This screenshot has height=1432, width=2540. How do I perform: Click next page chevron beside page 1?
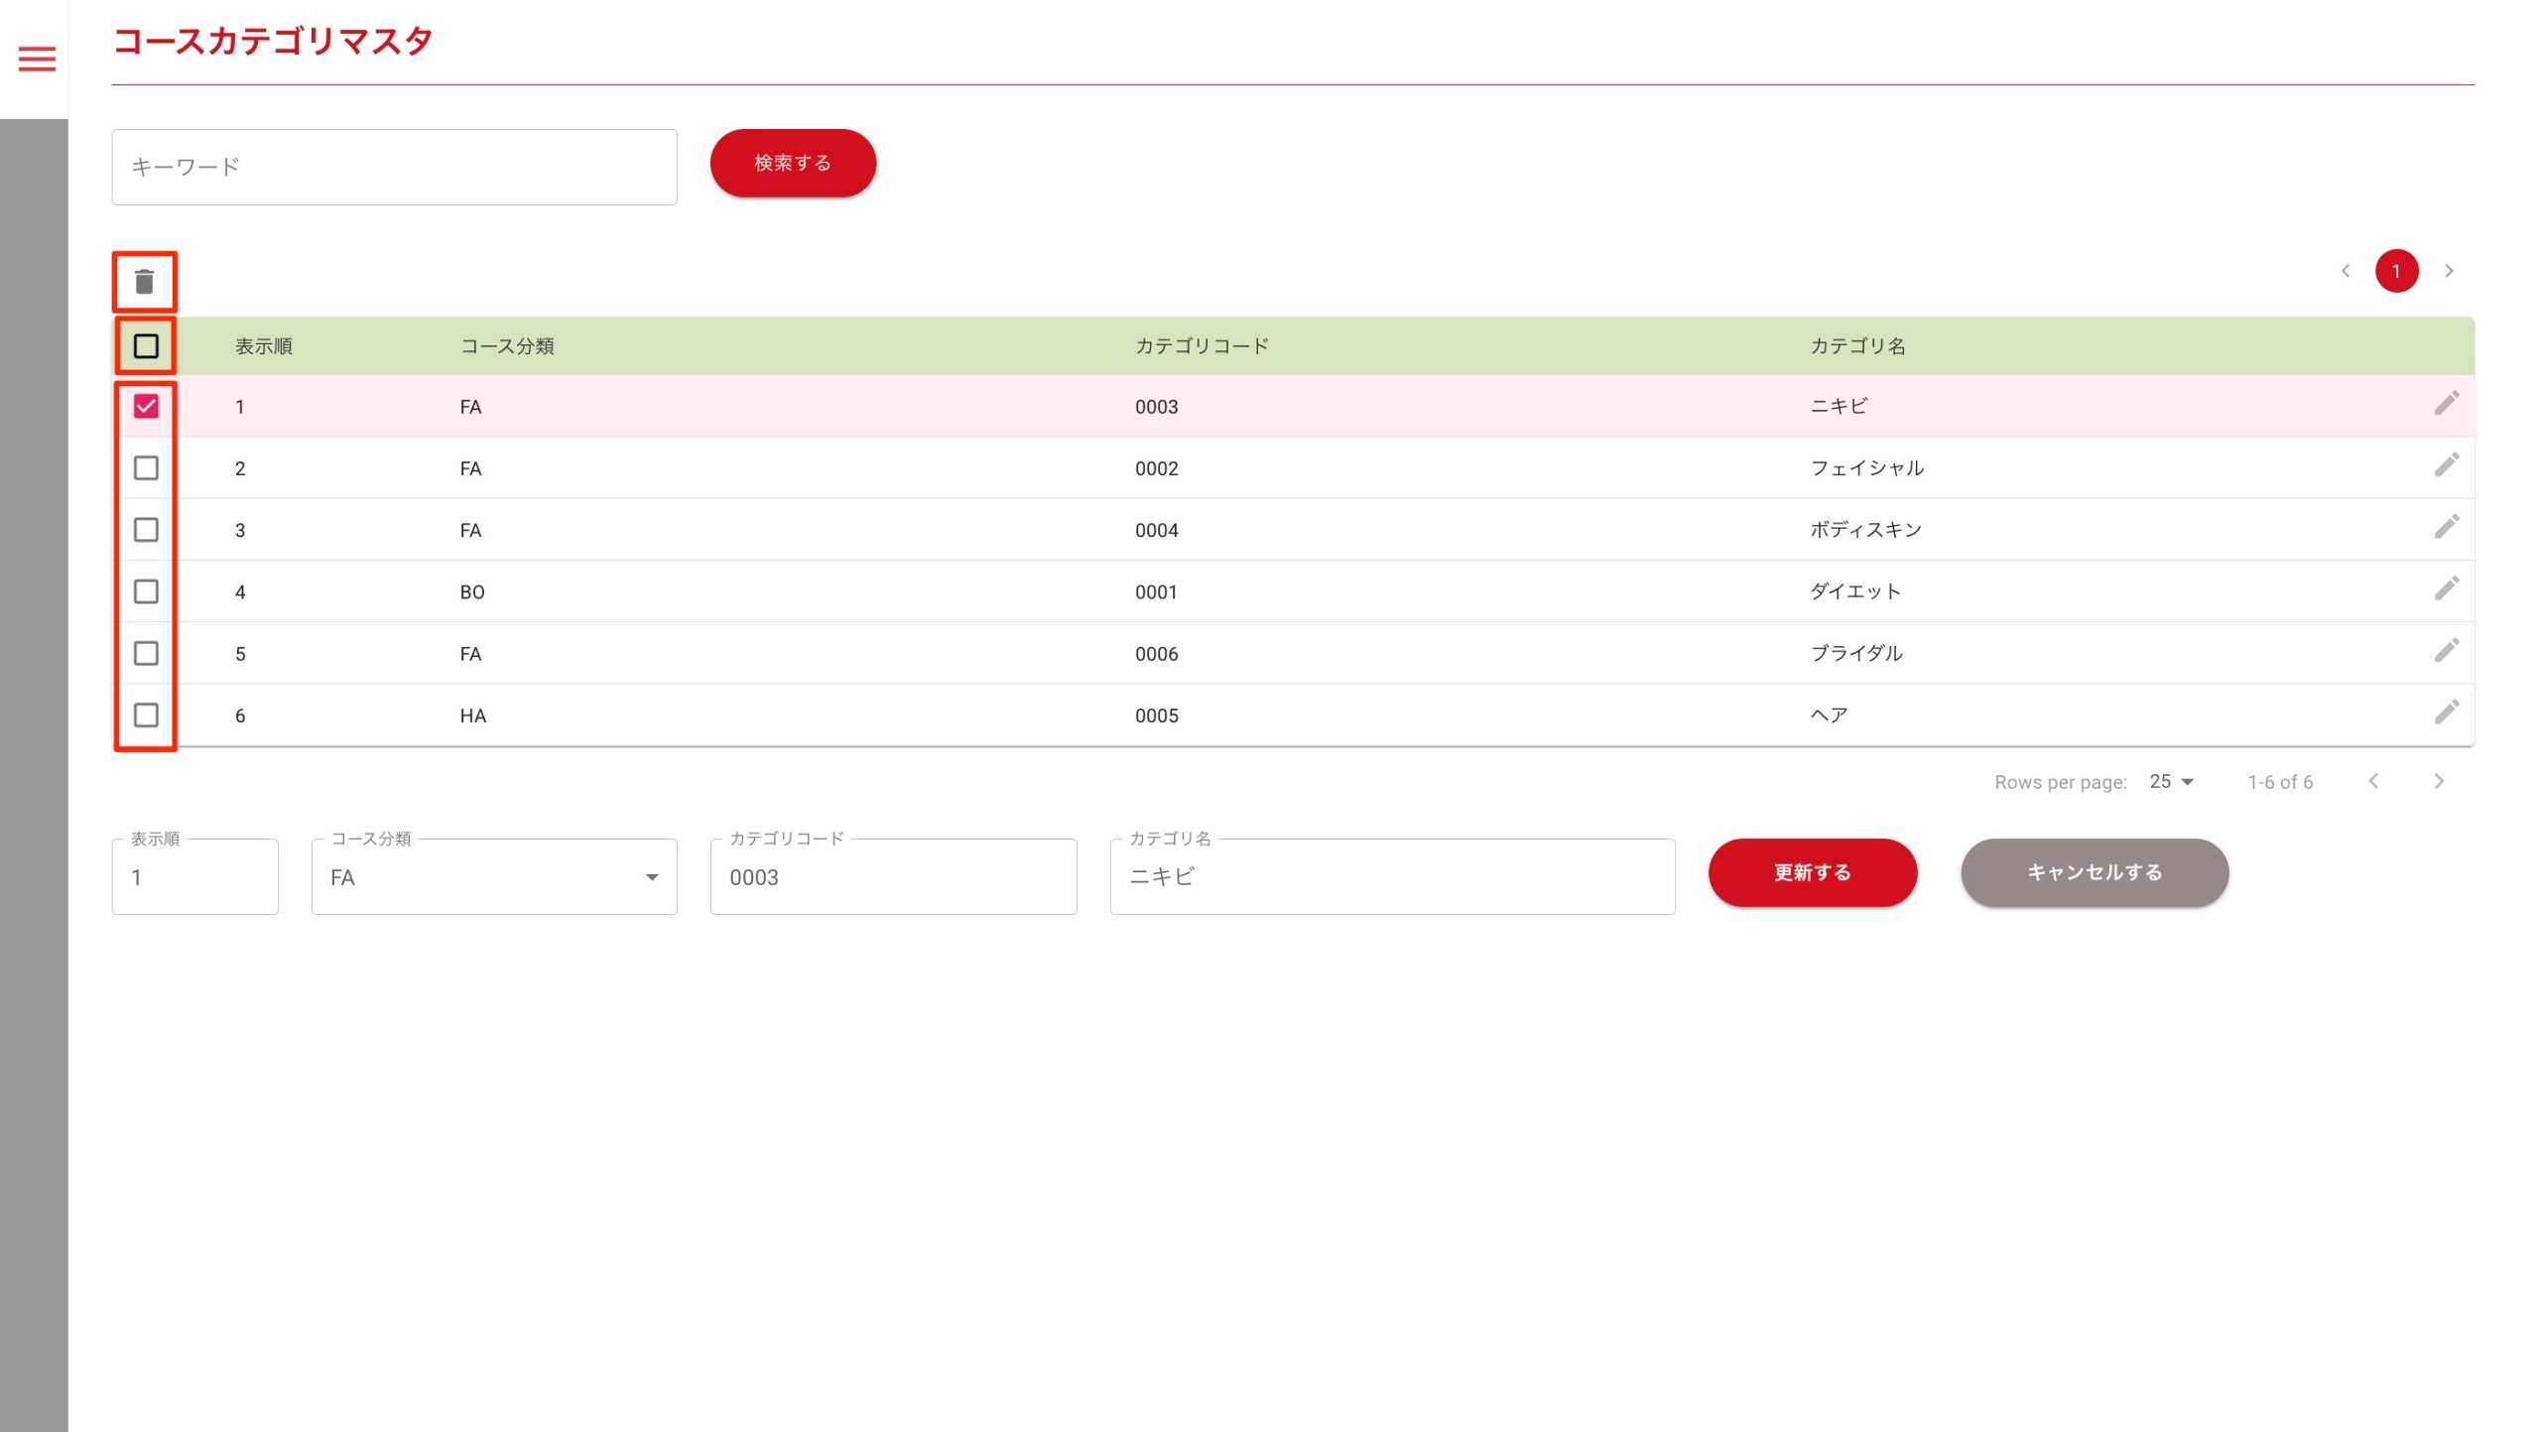coord(2449,271)
